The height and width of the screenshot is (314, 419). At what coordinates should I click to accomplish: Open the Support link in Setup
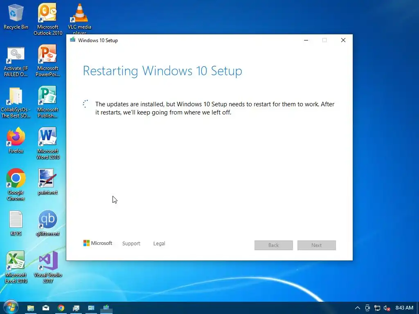[131, 244]
